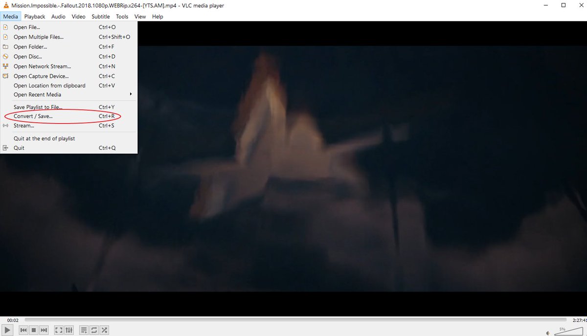This screenshot has height=336, width=587.
Task: Click the VLC cone title icon
Action: pyautogui.click(x=6, y=5)
